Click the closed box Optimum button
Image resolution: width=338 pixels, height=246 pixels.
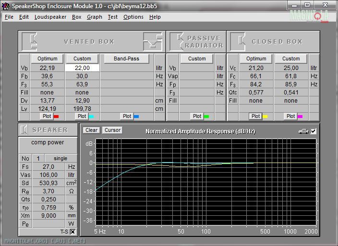tap(256, 59)
